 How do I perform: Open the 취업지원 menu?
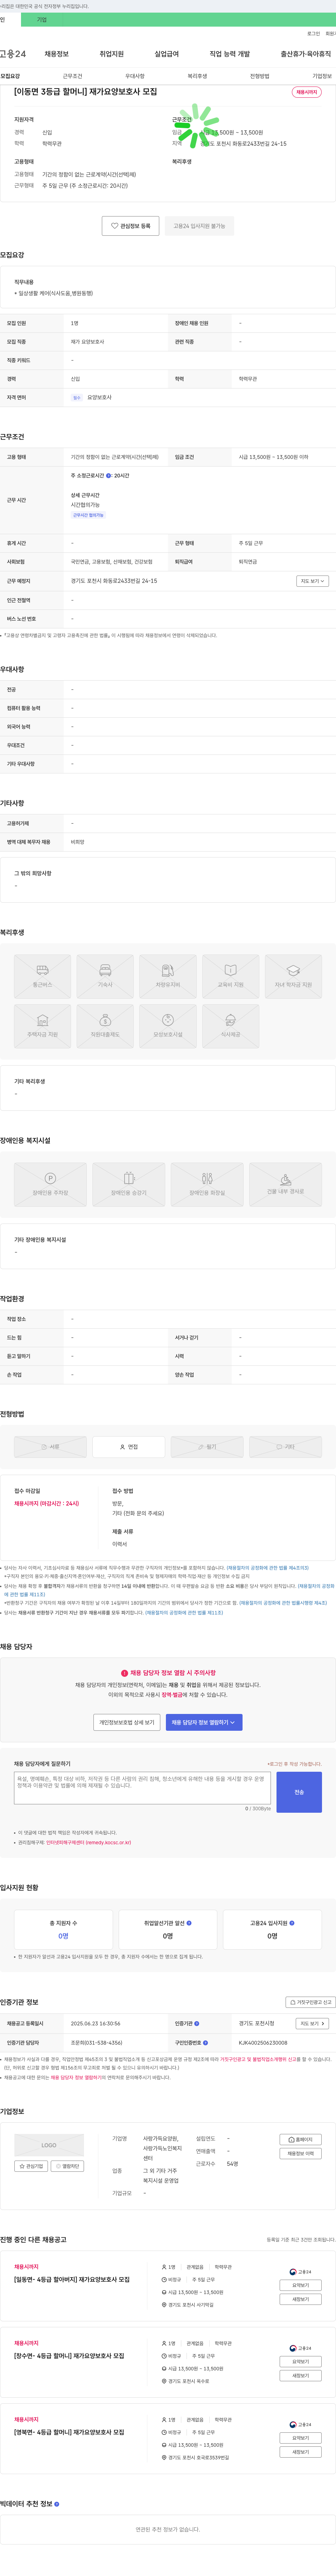(112, 54)
